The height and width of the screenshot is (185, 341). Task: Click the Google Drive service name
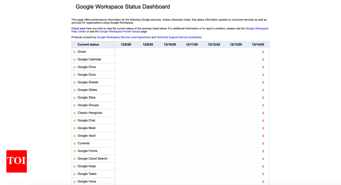[87, 67]
